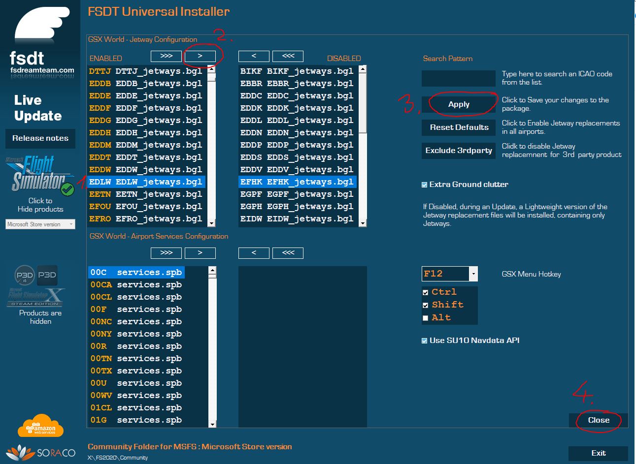Click the Flight Simulator X Steam Edition logo

[35, 297]
